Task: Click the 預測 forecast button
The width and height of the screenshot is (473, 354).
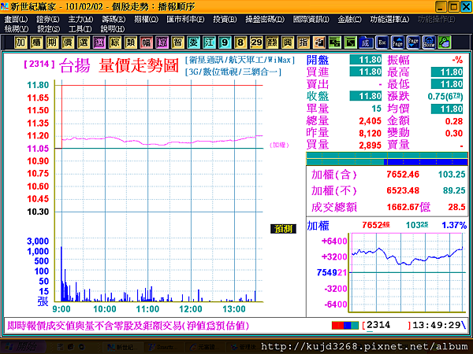Action: (x=283, y=229)
